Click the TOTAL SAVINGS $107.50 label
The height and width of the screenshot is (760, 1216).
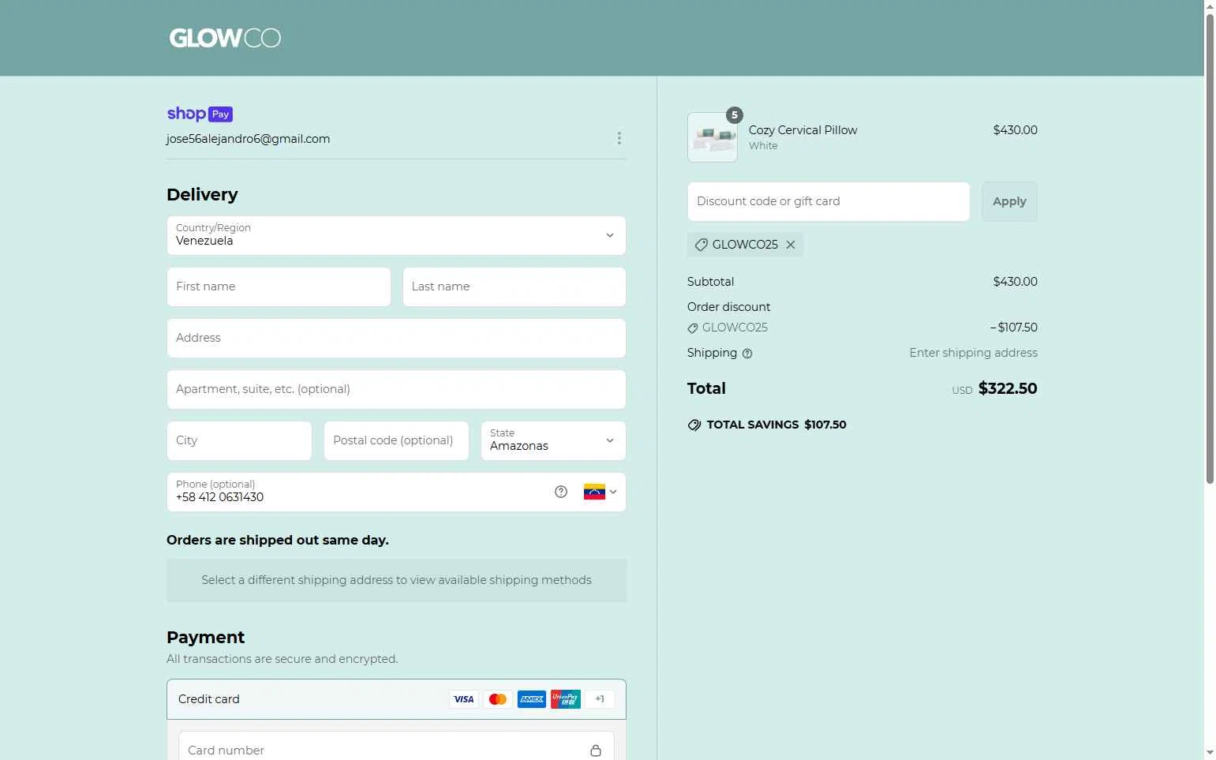click(776, 425)
